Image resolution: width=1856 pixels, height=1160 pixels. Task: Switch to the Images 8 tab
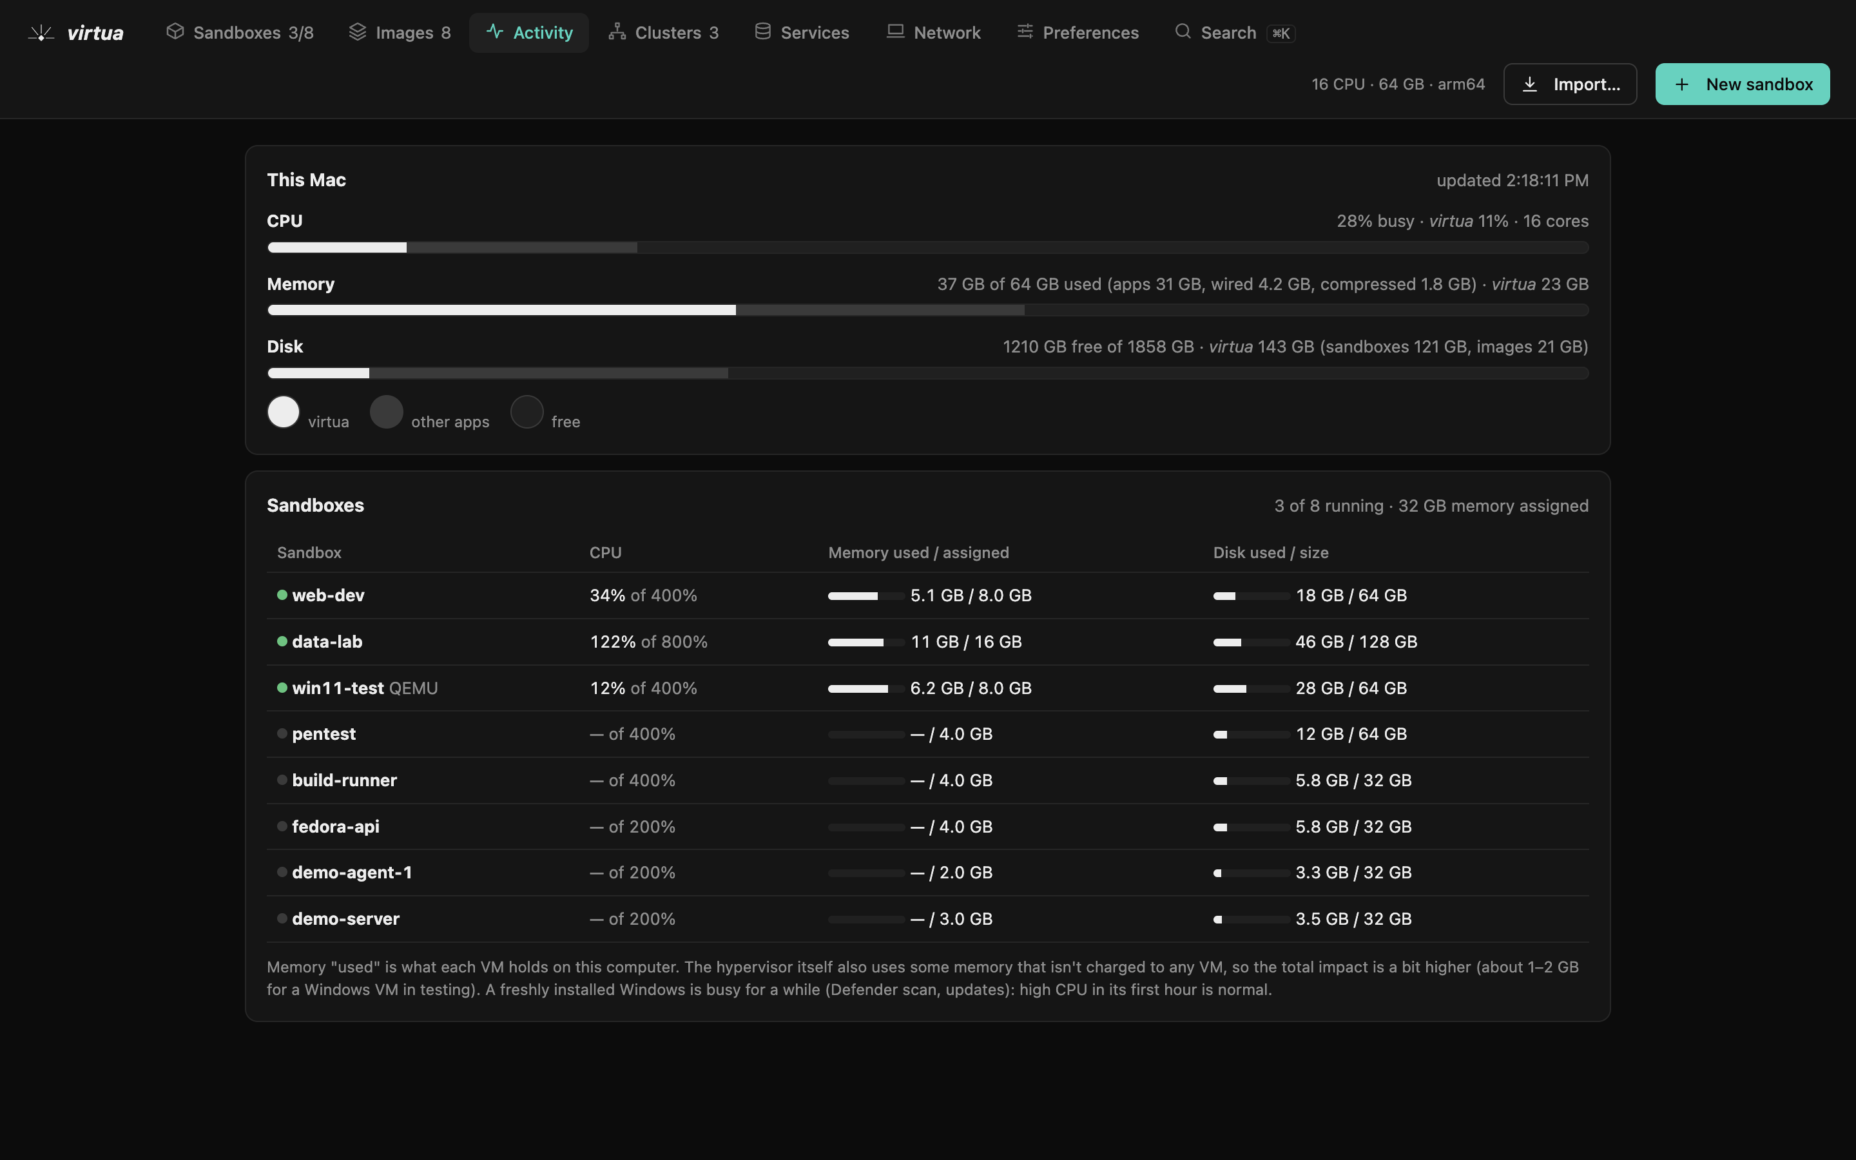pyautogui.click(x=399, y=32)
